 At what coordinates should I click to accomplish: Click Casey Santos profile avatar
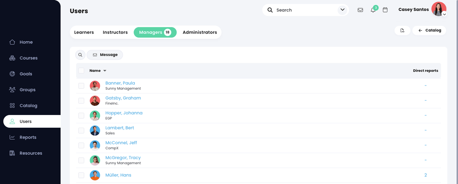pos(439,9)
